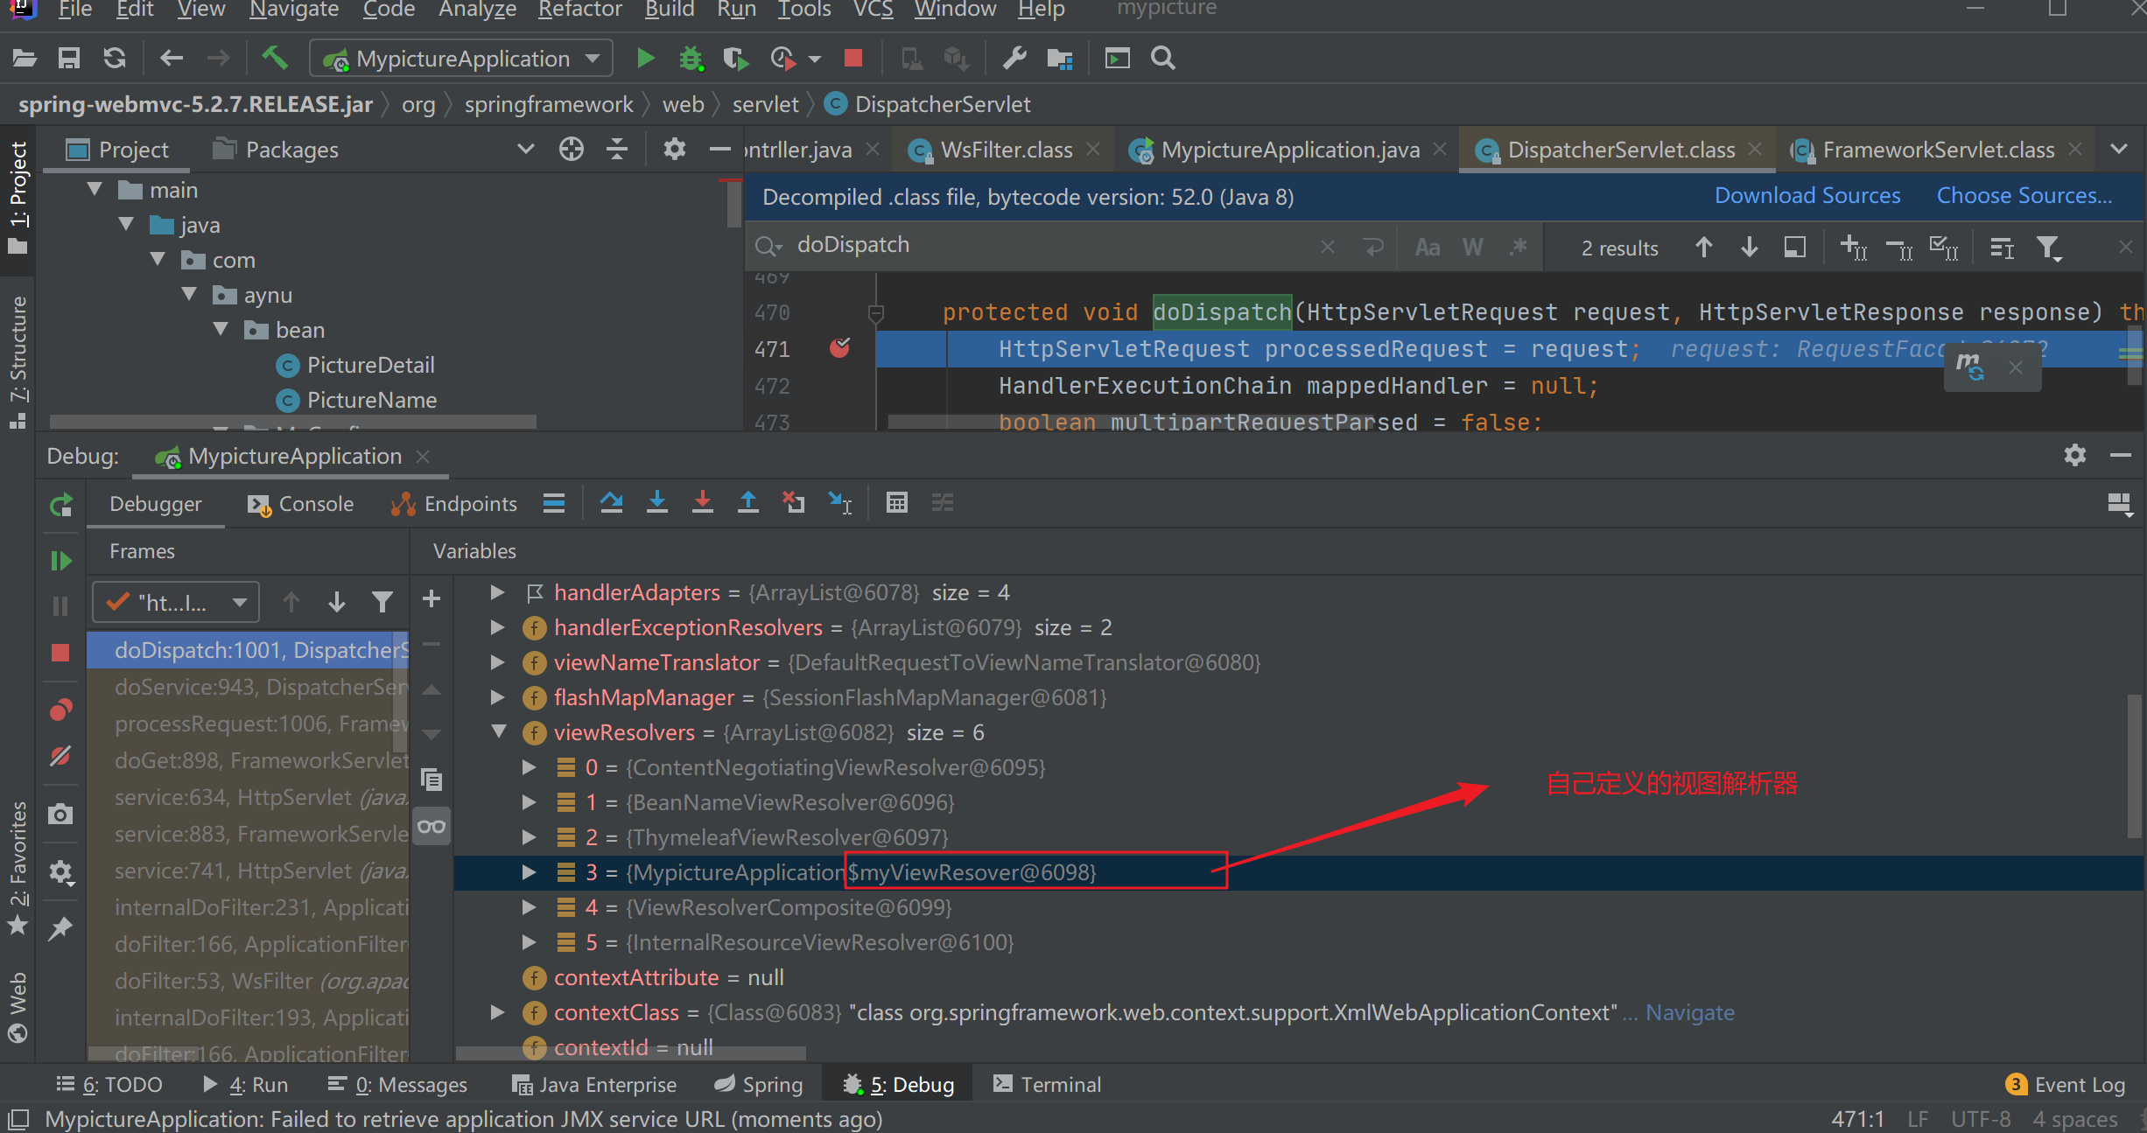Click the green Run application button

[x=645, y=59]
